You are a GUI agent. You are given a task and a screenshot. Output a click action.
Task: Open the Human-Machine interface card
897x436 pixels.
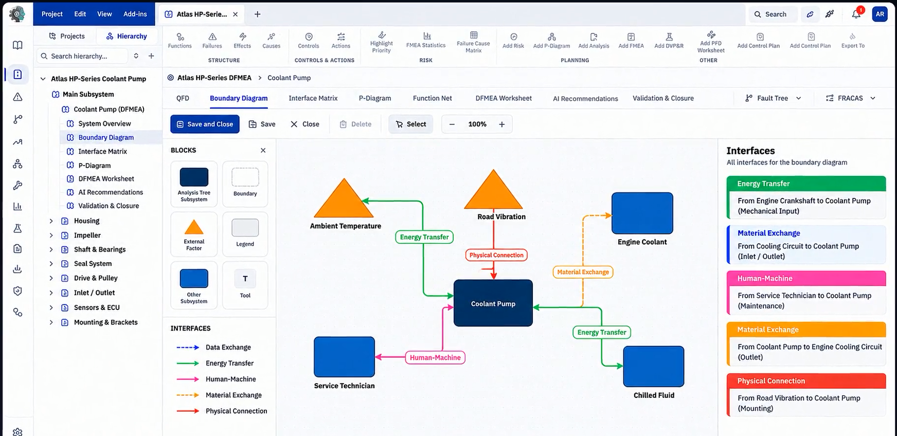tap(806, 293)
